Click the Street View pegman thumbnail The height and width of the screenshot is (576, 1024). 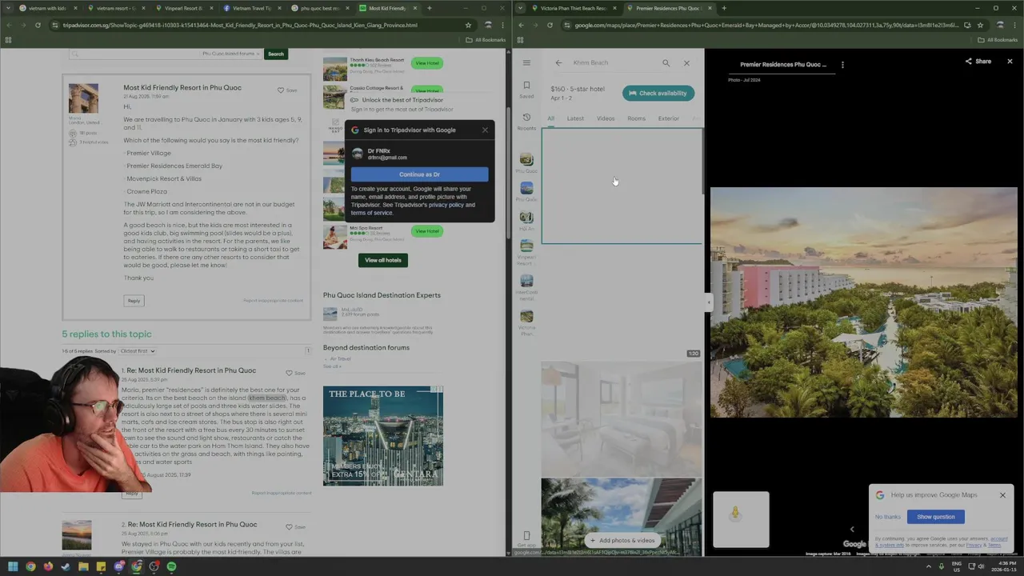741,519
